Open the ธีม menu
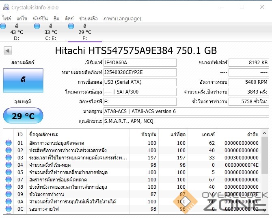272x218 pixels. 56,18
